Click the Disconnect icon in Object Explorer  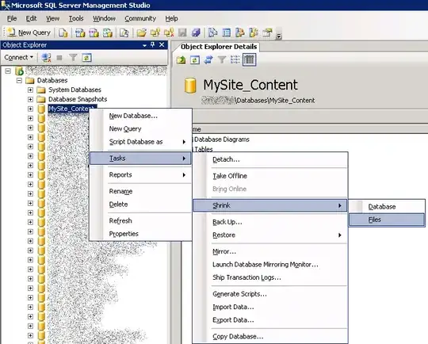(x=46, y=58)
